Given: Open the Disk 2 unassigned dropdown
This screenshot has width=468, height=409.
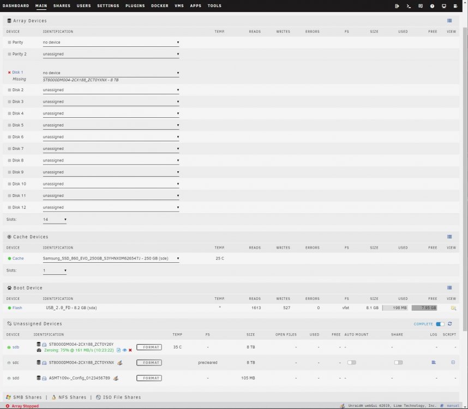Looking at the screenshot, I should 111,90.
